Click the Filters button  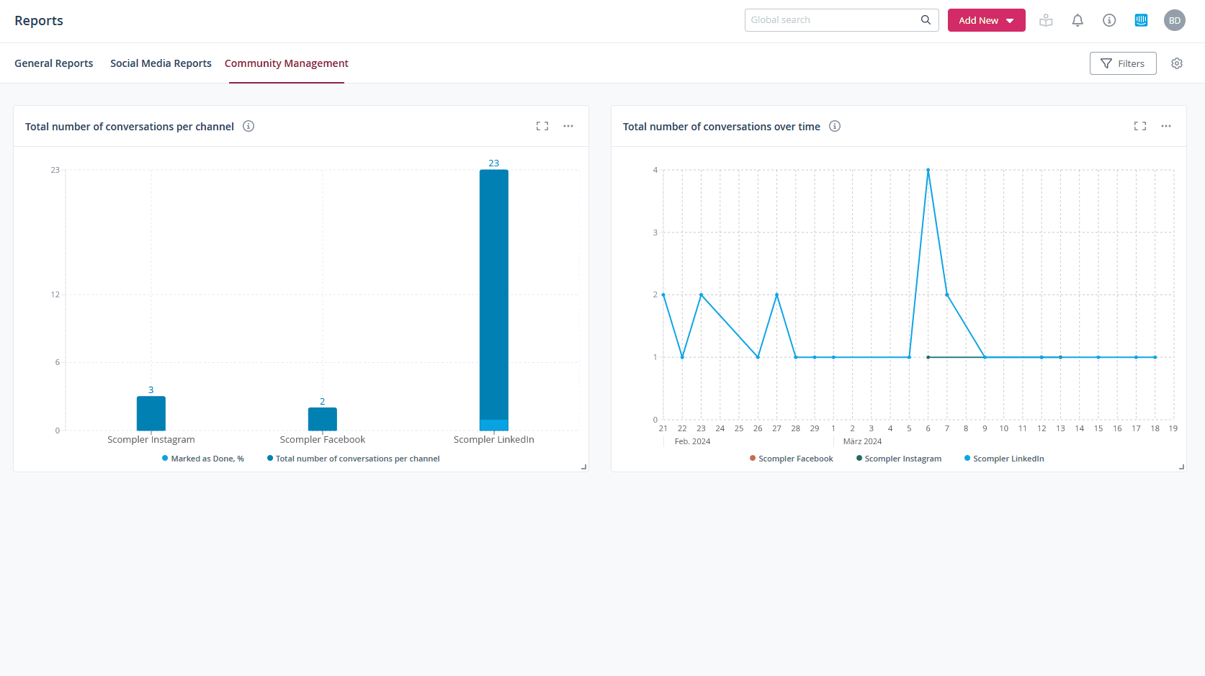click(x=1123, y=63)
